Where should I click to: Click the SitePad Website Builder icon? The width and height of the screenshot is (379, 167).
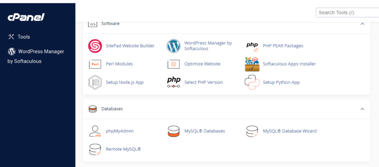[x=95, y=46]
